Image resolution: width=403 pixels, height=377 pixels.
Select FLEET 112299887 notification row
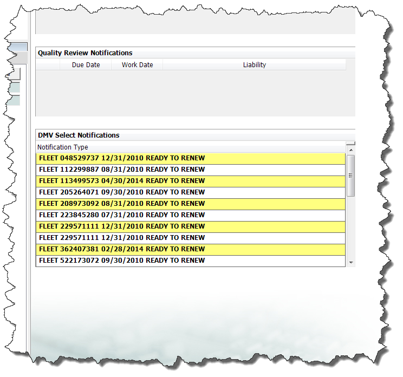(x=122, y=170)
